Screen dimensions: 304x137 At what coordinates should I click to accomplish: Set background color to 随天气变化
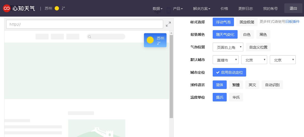click(x=225, y=35)
